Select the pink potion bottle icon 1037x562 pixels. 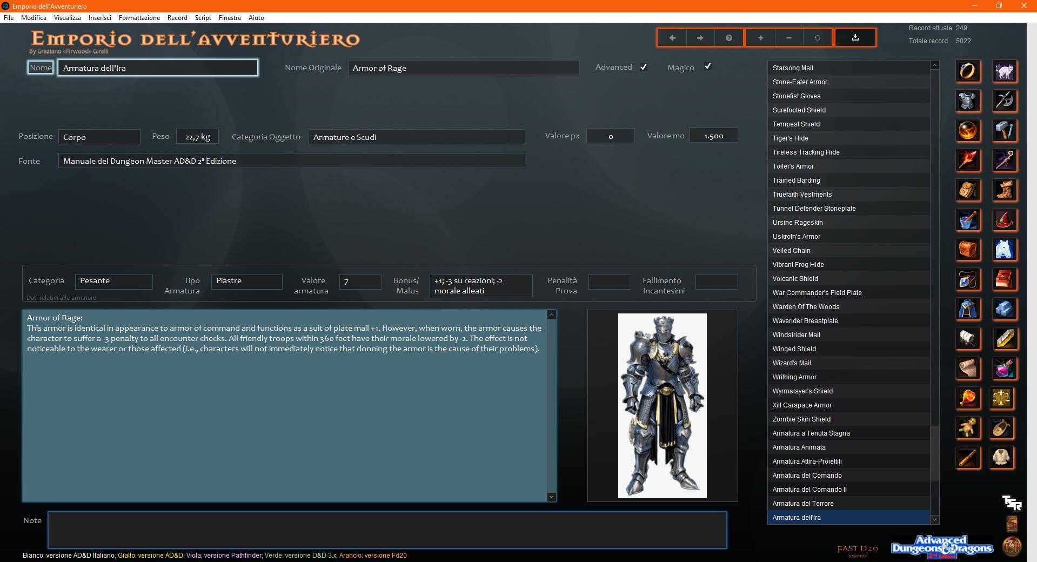[1005, 369]
